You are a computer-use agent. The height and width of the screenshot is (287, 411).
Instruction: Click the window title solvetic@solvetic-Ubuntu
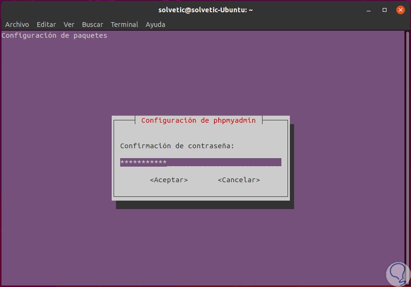click(205, 10)
